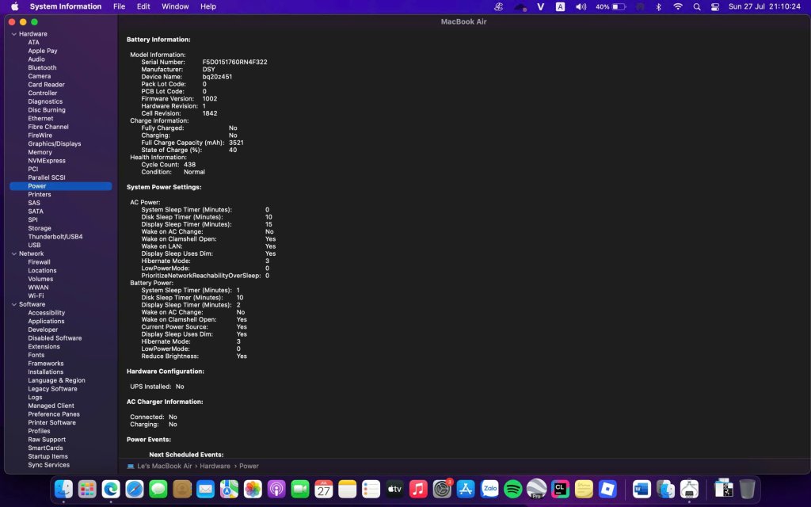The width and height of the screenshot is (811, 507).
Task: Open the volume control in menu bar
Action: [581, 6]
